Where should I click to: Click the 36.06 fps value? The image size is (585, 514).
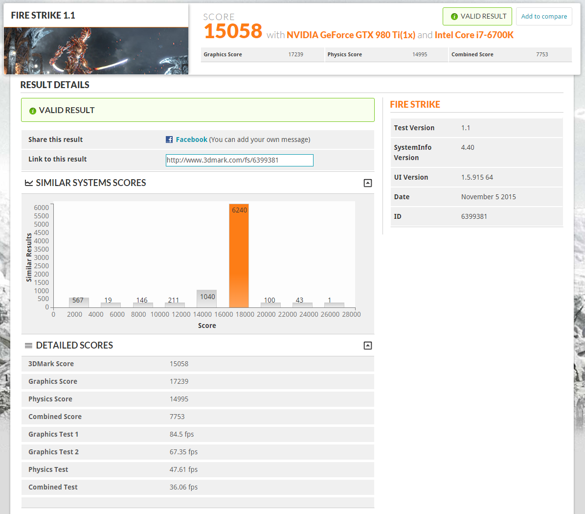(183, 487)
